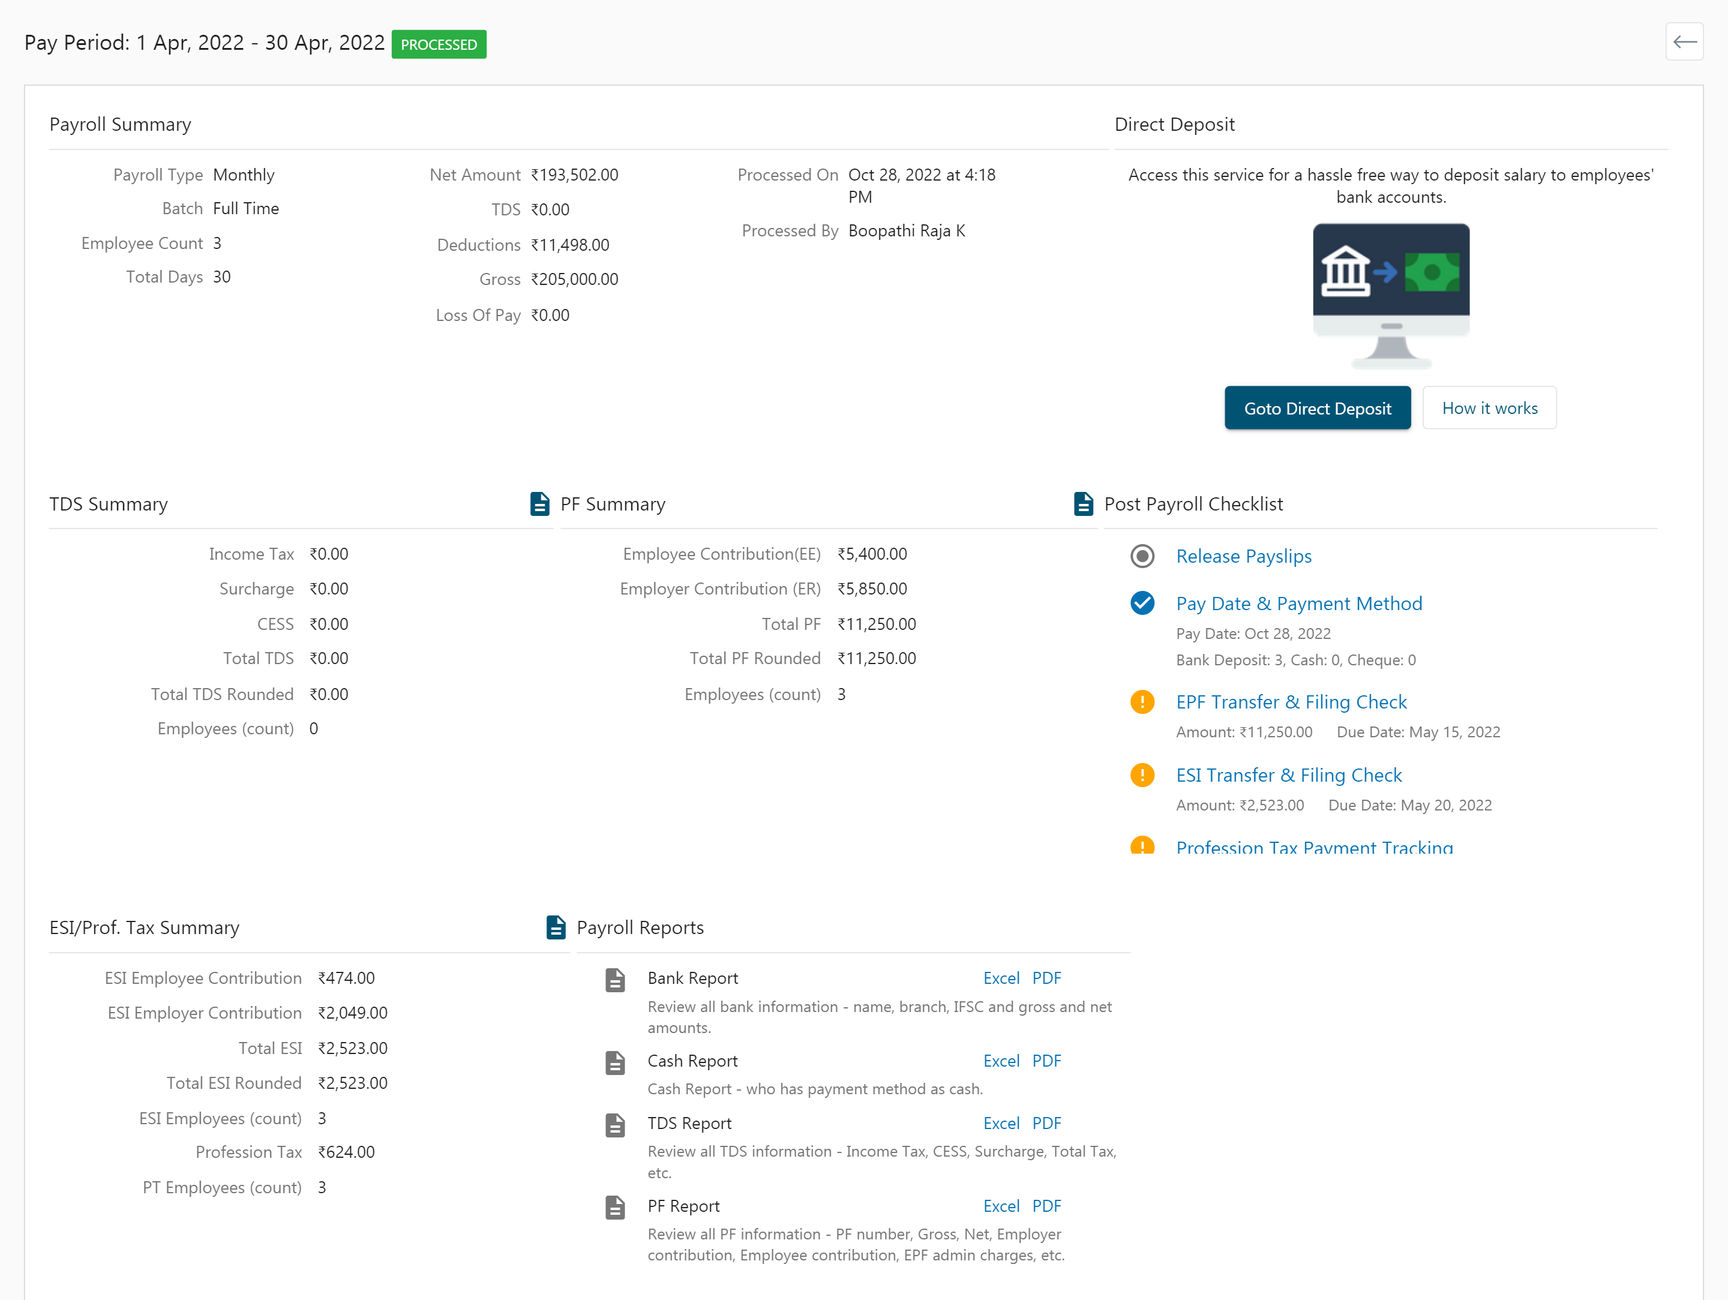Click the Bank Deposit payment breakdown text
The width and height of the screenshot is (1728, 1300).
click(1295, 660)
